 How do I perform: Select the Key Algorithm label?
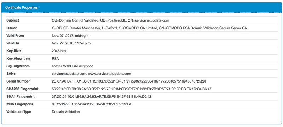pos(18,59)
